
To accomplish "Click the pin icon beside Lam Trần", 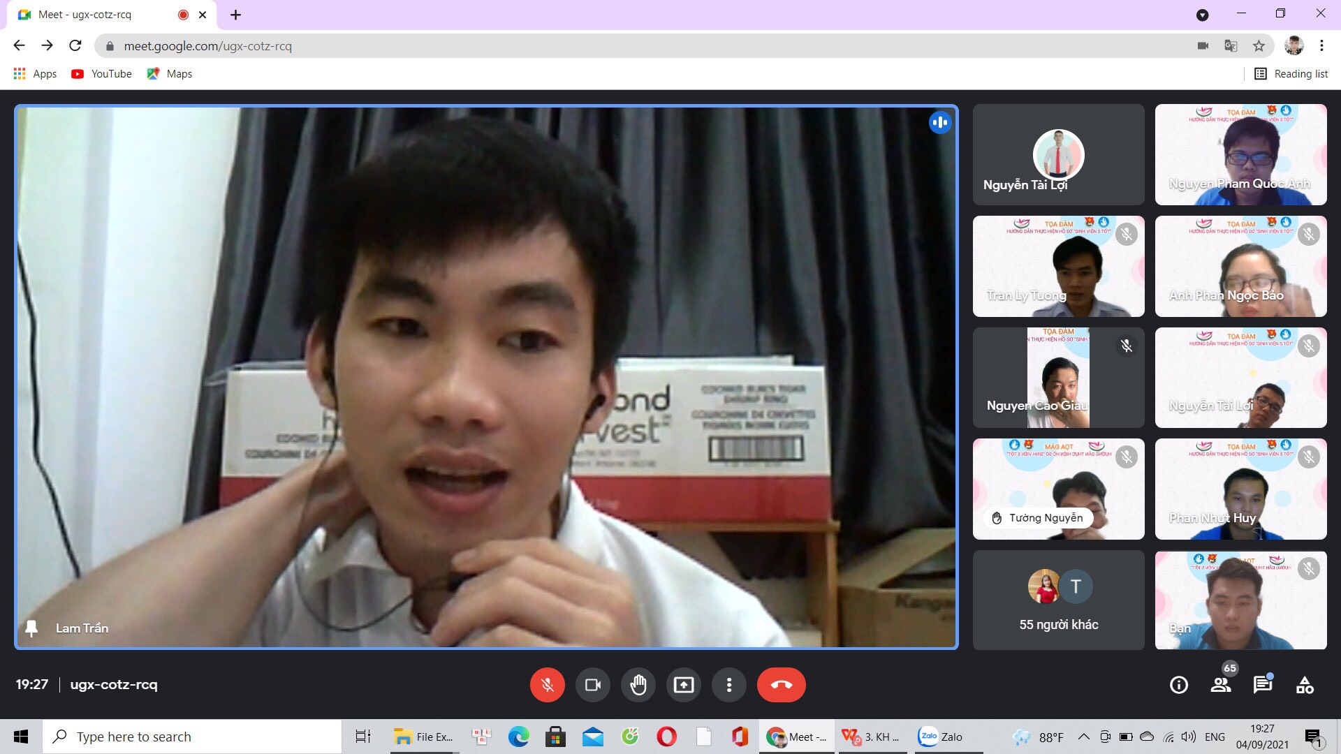I will (31, 628).
